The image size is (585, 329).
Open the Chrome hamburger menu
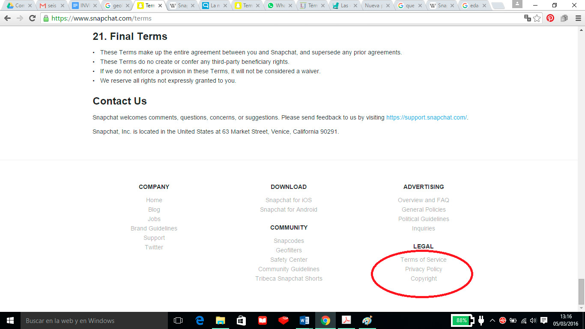576,18
